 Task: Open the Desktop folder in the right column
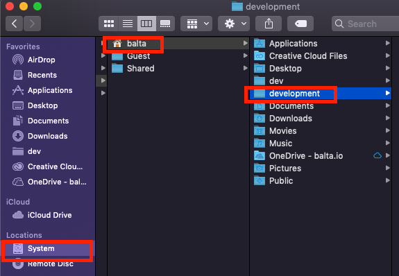click(x=321, y=68)
